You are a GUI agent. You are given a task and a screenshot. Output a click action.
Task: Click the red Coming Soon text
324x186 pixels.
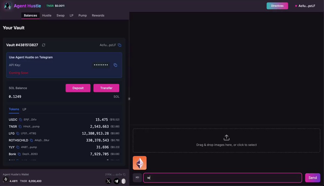pyautogui.click(x=18, y=73)
